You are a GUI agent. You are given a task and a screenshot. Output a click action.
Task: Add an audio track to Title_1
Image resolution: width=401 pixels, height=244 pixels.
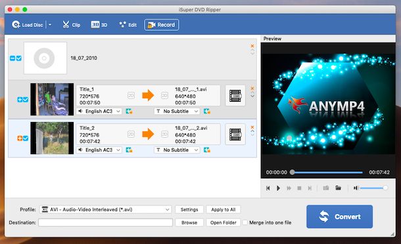(x=129, y=112)
